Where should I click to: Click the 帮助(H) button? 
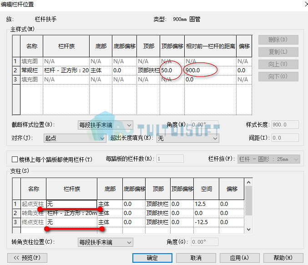tap(283, 258)
